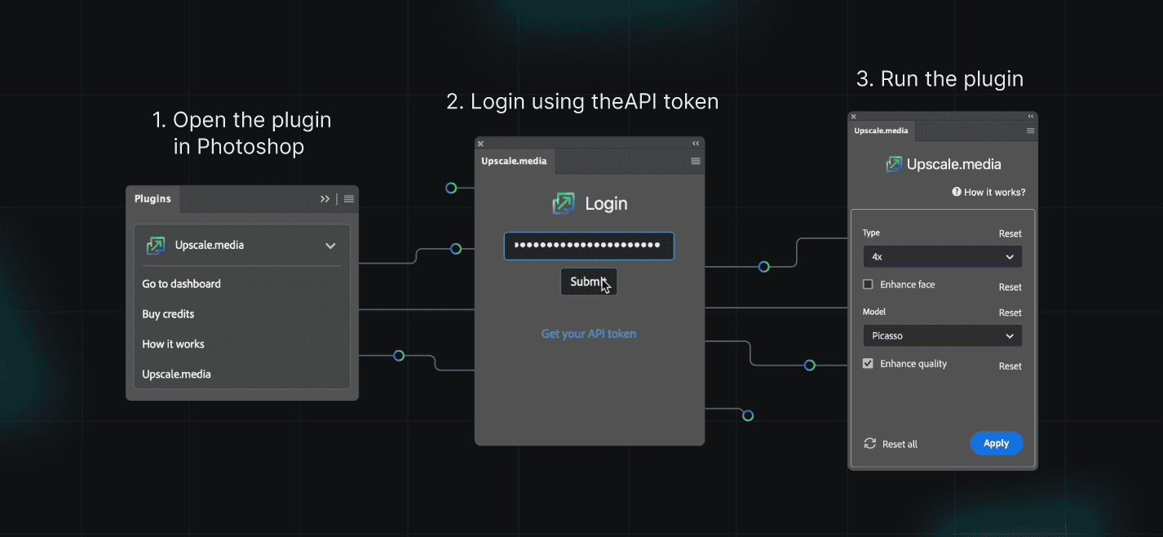The height and width of the screenshot is (537, 1163).
Task: Click the Plugins panel double-arrow expand icon
Action: click(x=325, y=199)
